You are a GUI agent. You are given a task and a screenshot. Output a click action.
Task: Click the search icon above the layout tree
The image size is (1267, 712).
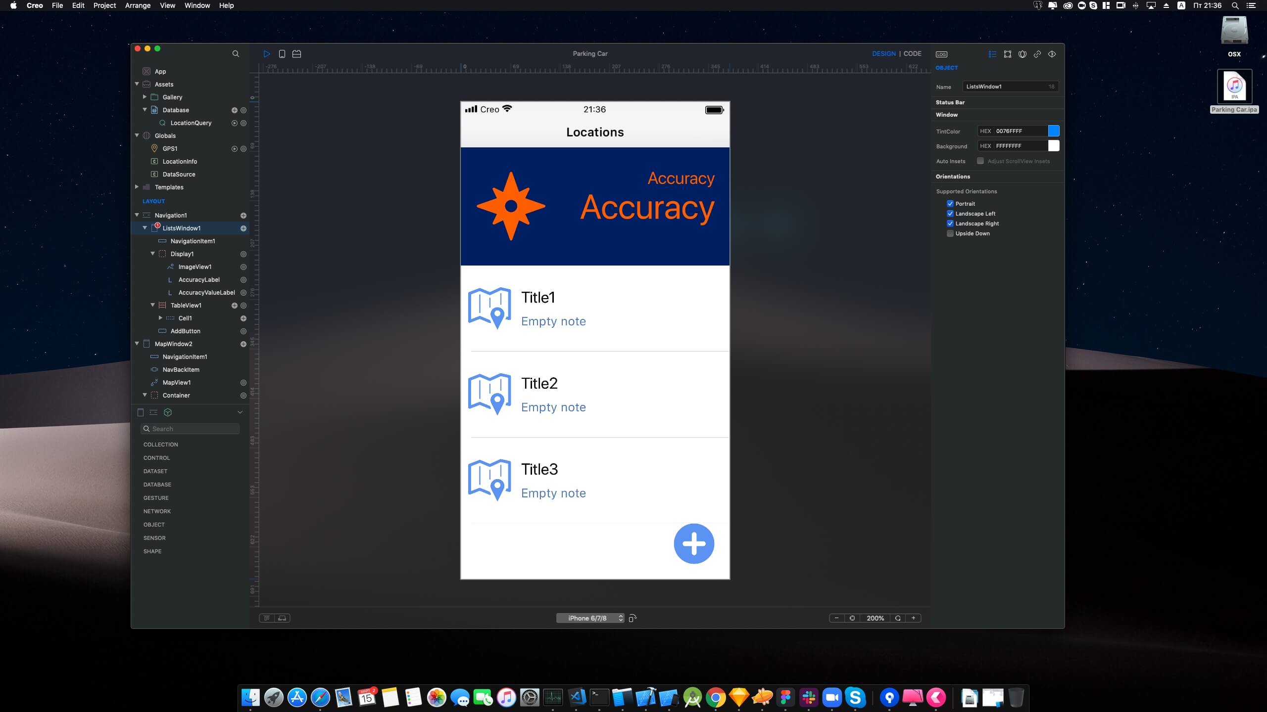coord(236,54)
